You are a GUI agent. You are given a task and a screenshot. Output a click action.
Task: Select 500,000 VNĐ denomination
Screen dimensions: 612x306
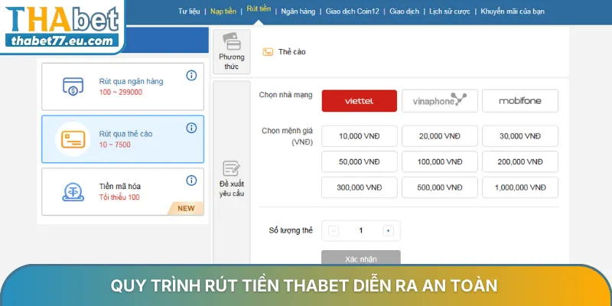439,187
